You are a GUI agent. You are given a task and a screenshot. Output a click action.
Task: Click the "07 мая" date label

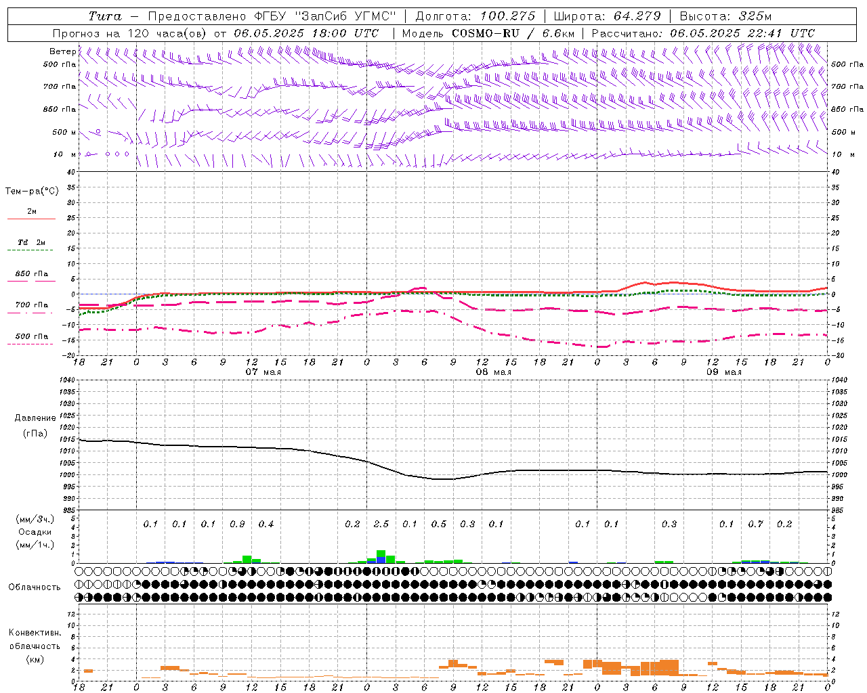[263, 372]
